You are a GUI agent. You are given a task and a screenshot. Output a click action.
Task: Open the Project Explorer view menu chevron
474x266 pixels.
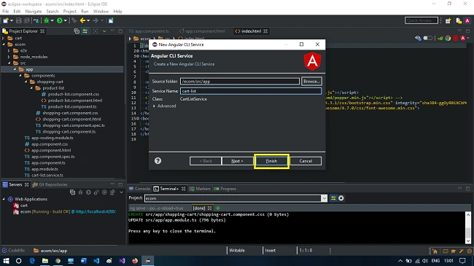point(104,31)
